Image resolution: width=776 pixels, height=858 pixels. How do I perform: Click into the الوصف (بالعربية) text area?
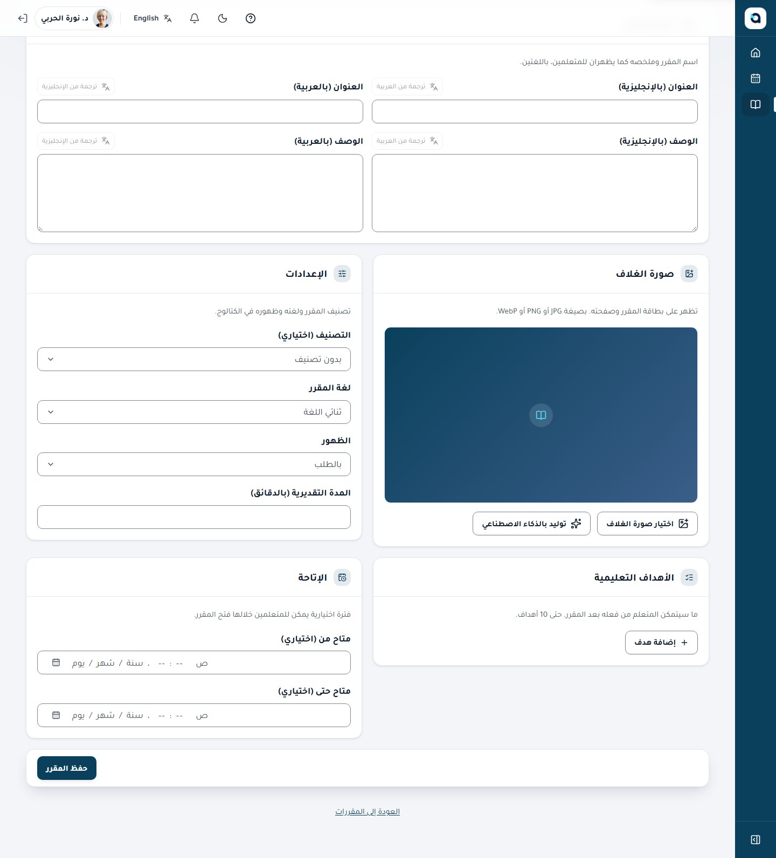200,193
